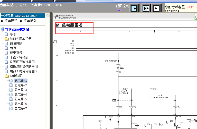Screen dimensions: 197x129
Task: Click the page icon beside 搭铁点图及熔断器图
Action: [x=6, y=66]
